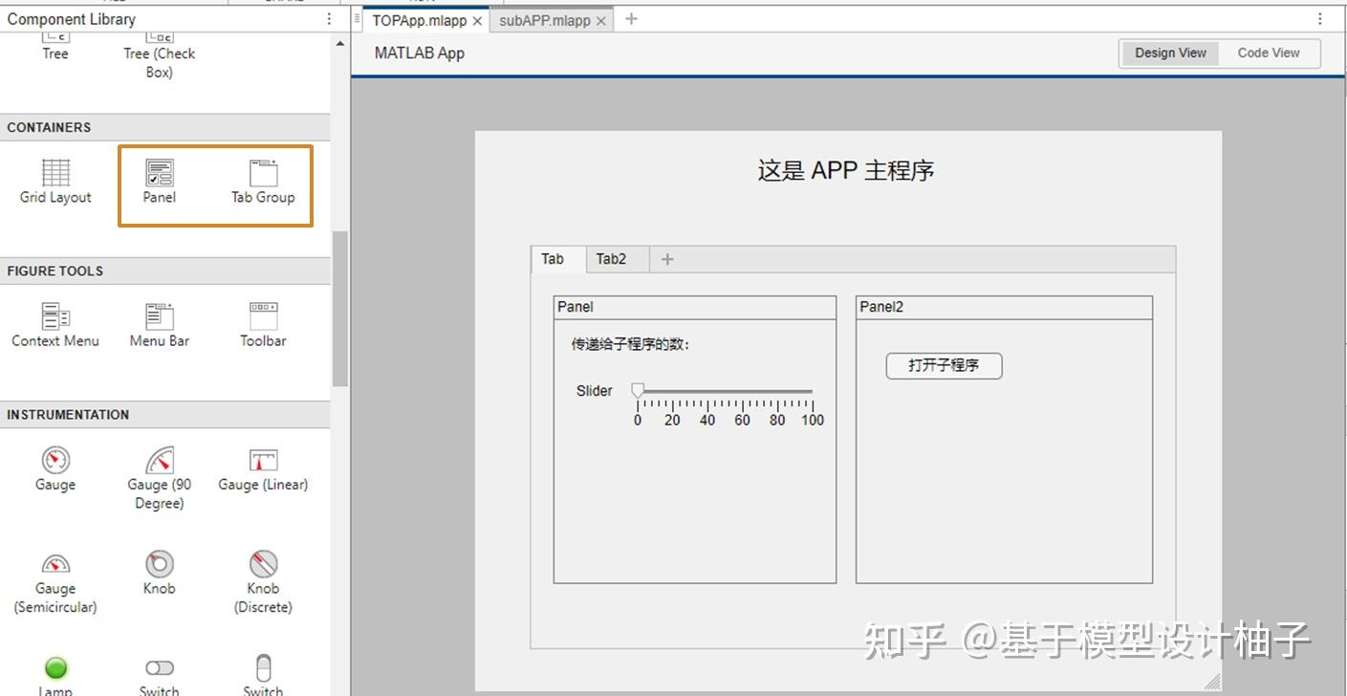
Task: Switch to Code View
Action: (1268, 53)
